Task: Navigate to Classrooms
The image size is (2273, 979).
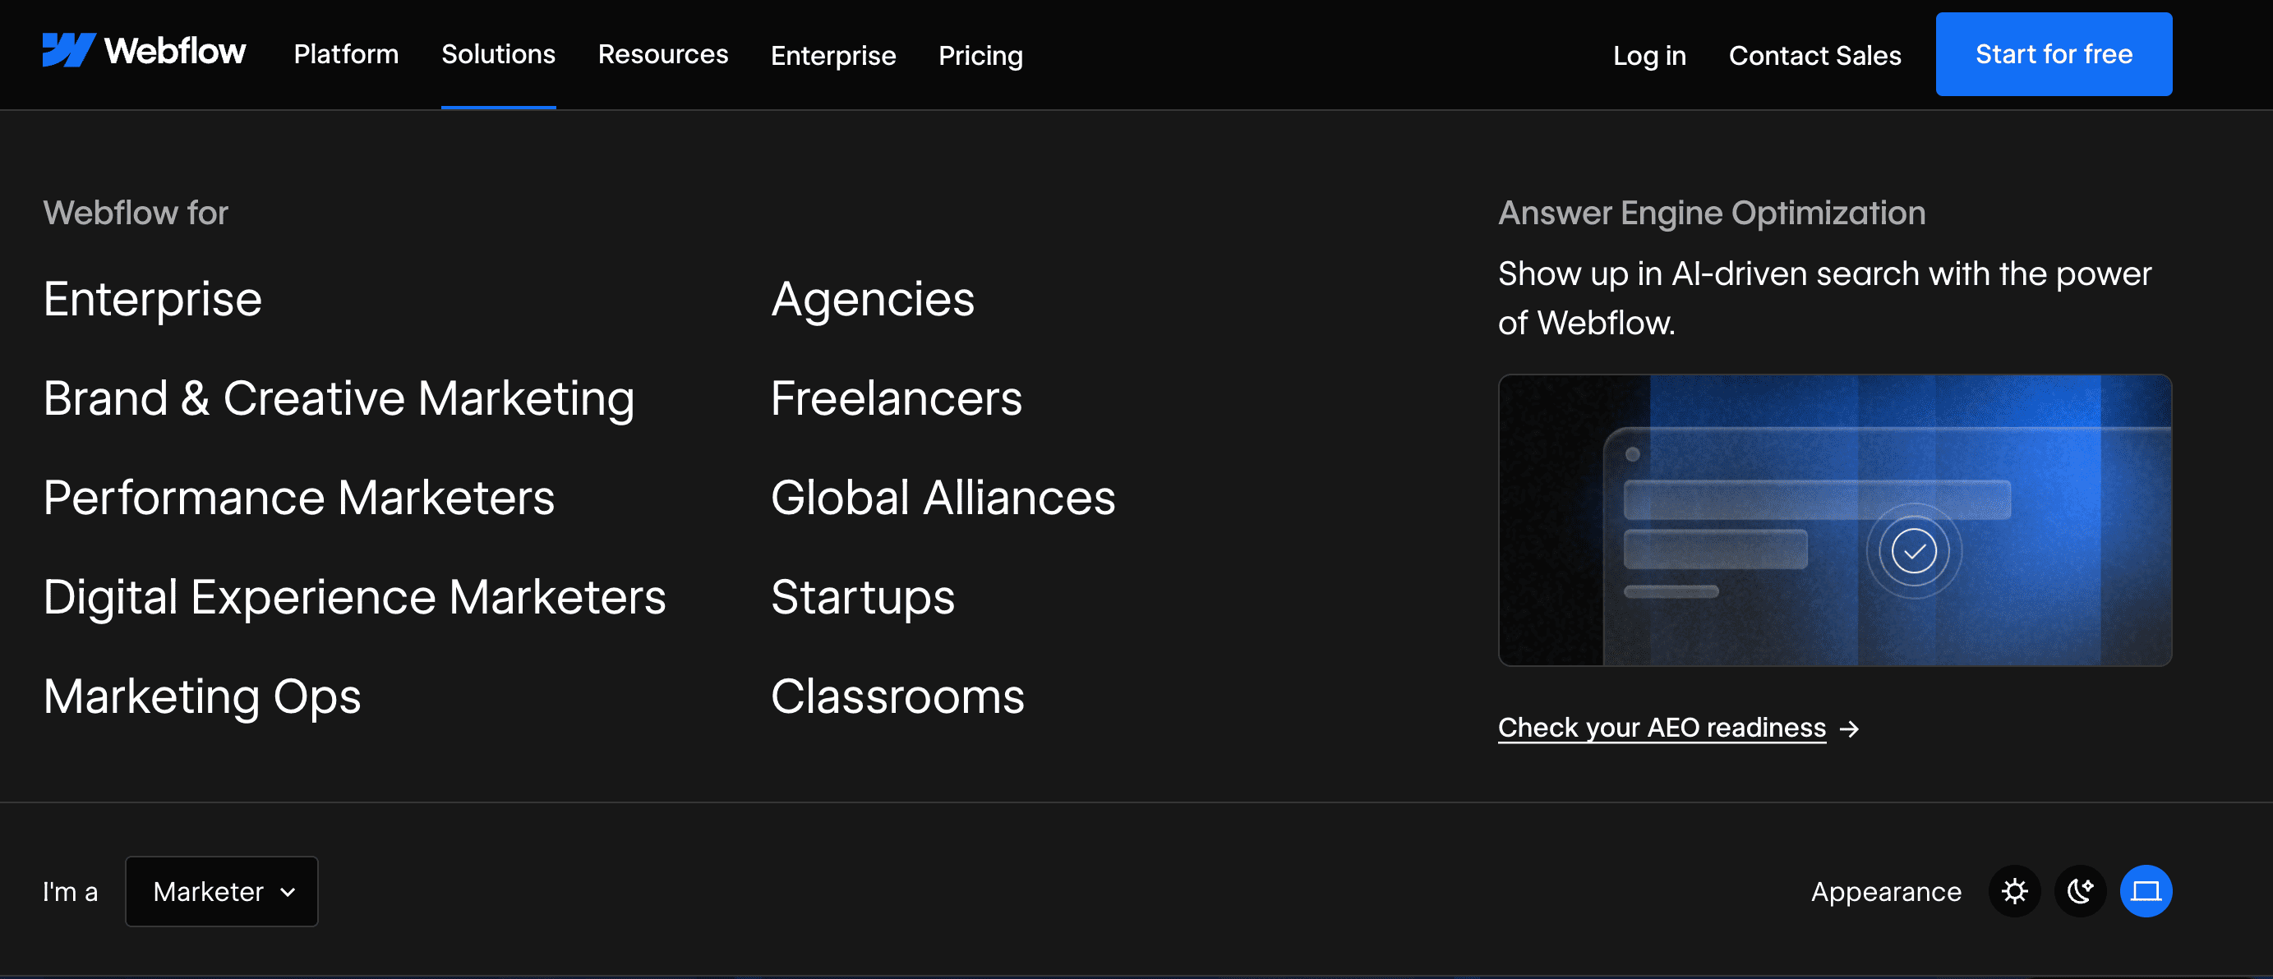Action: tap(897, 696)
